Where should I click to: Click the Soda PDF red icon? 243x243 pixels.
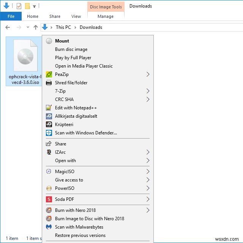click(x=49, y=199)
